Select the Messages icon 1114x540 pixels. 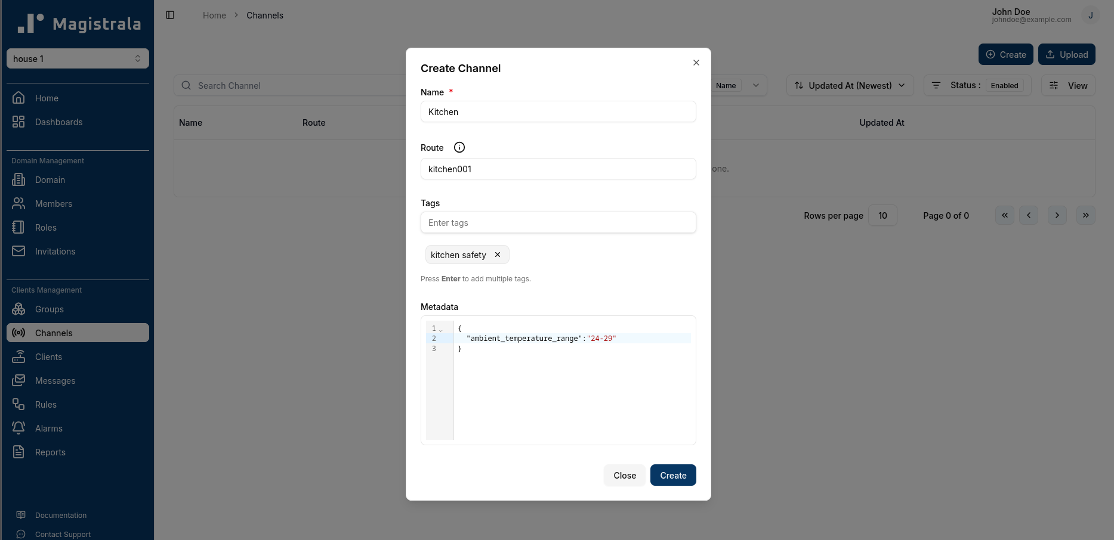coord(18,380)
